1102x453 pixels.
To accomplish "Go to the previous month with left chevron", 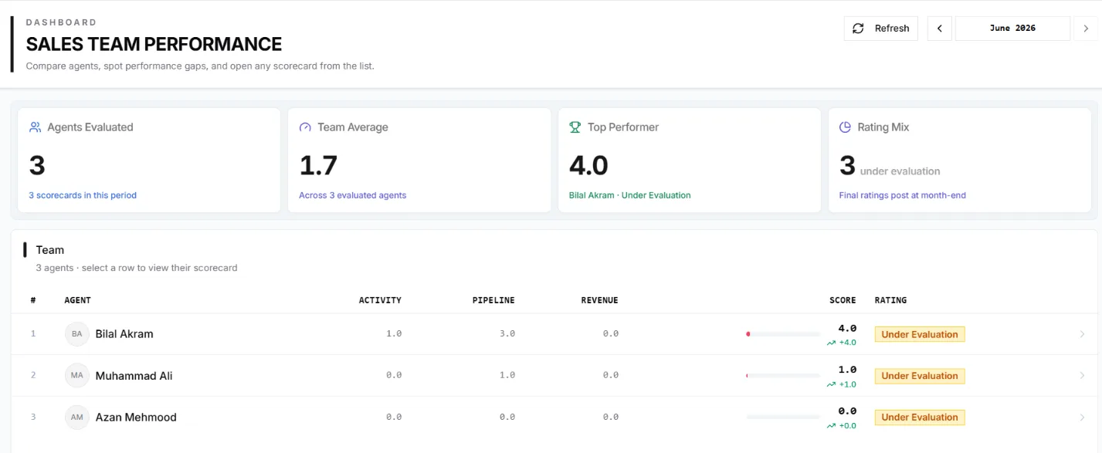I will coord(939,29).
